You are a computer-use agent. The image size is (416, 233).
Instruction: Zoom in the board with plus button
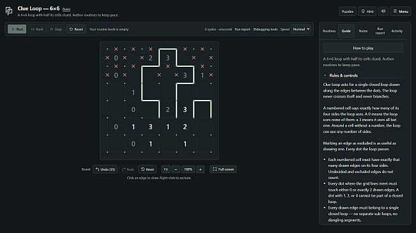pos(200,169)
